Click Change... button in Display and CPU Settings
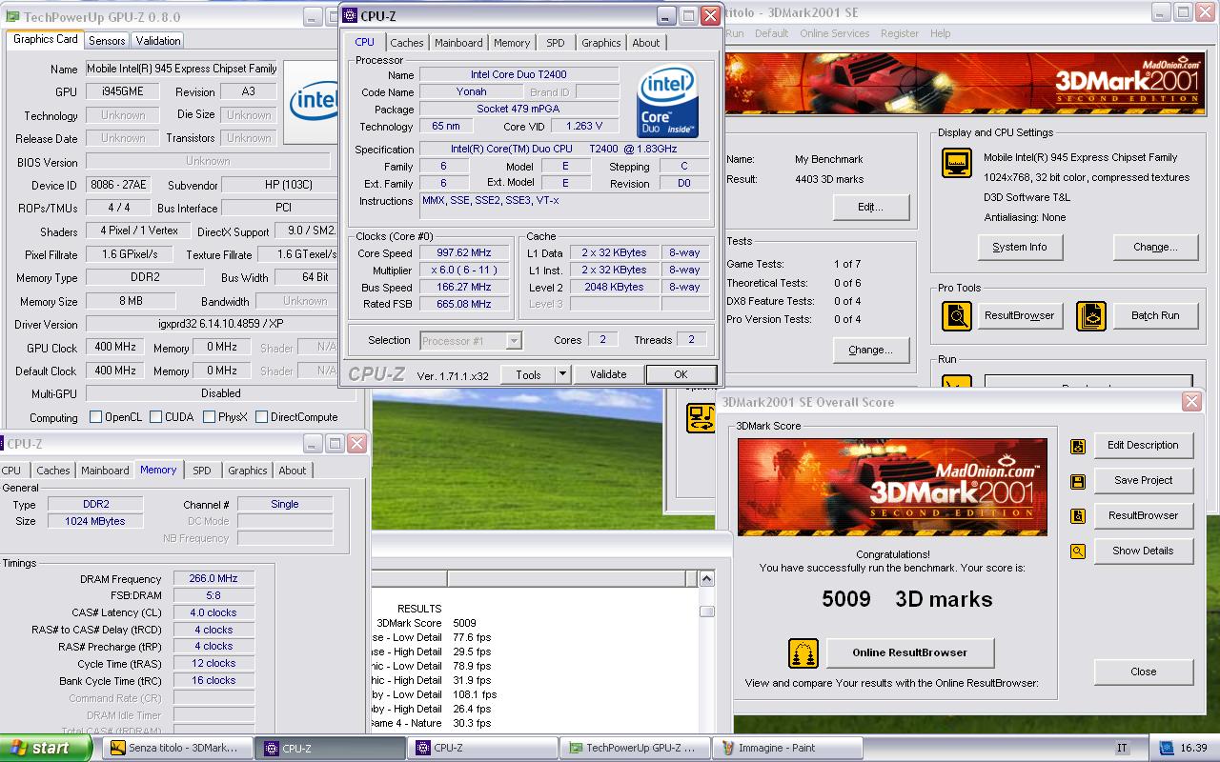This screenshot has width=1220, height=762. [1155, 248]
